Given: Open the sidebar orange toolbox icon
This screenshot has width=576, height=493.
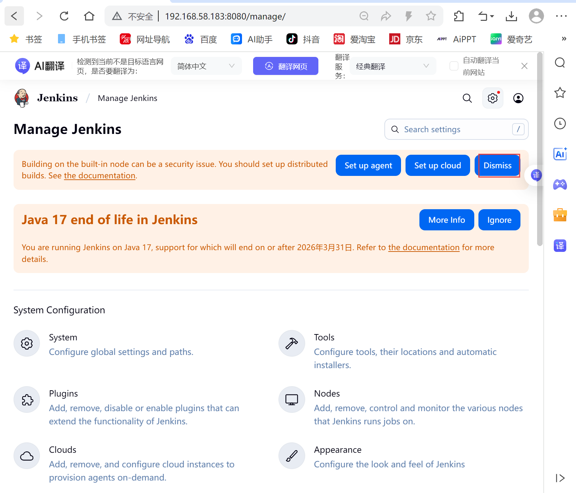Looking at the screenshot, I should tap(560, 215).
